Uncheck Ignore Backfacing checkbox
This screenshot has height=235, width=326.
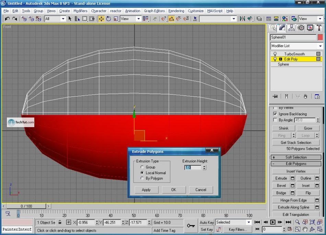pyautogui.click(x=275, y=114)
